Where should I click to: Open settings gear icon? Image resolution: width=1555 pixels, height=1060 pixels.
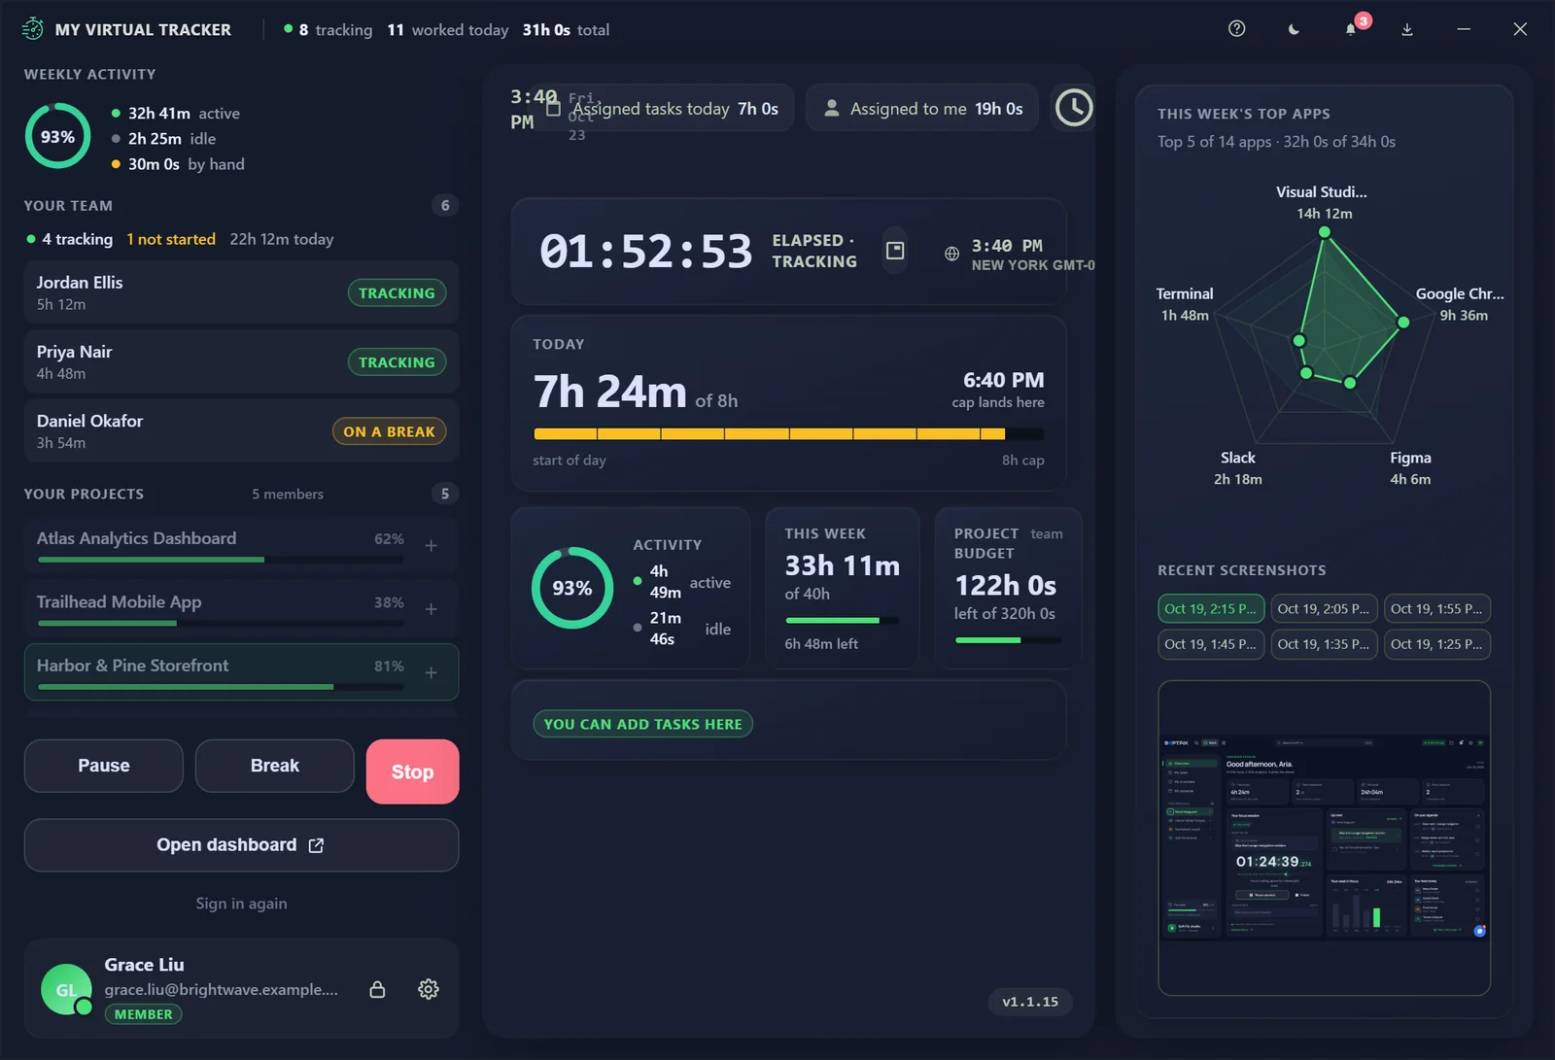click(429, 989)
